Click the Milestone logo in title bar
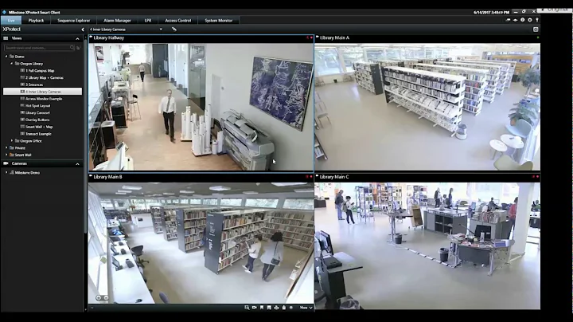The width and height of the screenshot is (573, 322). (x=4, y=12)
